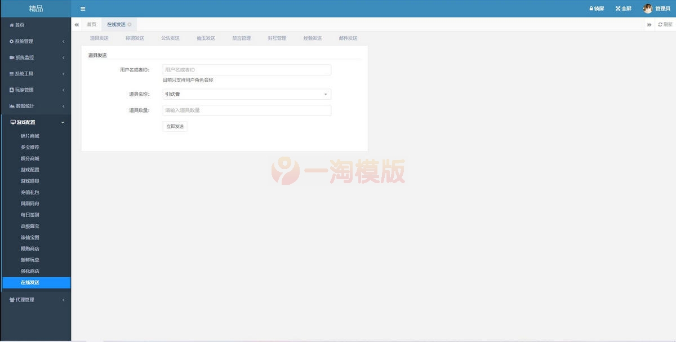
Task: Click the 锁屏 lock screen icon
Action: (591, 8)
